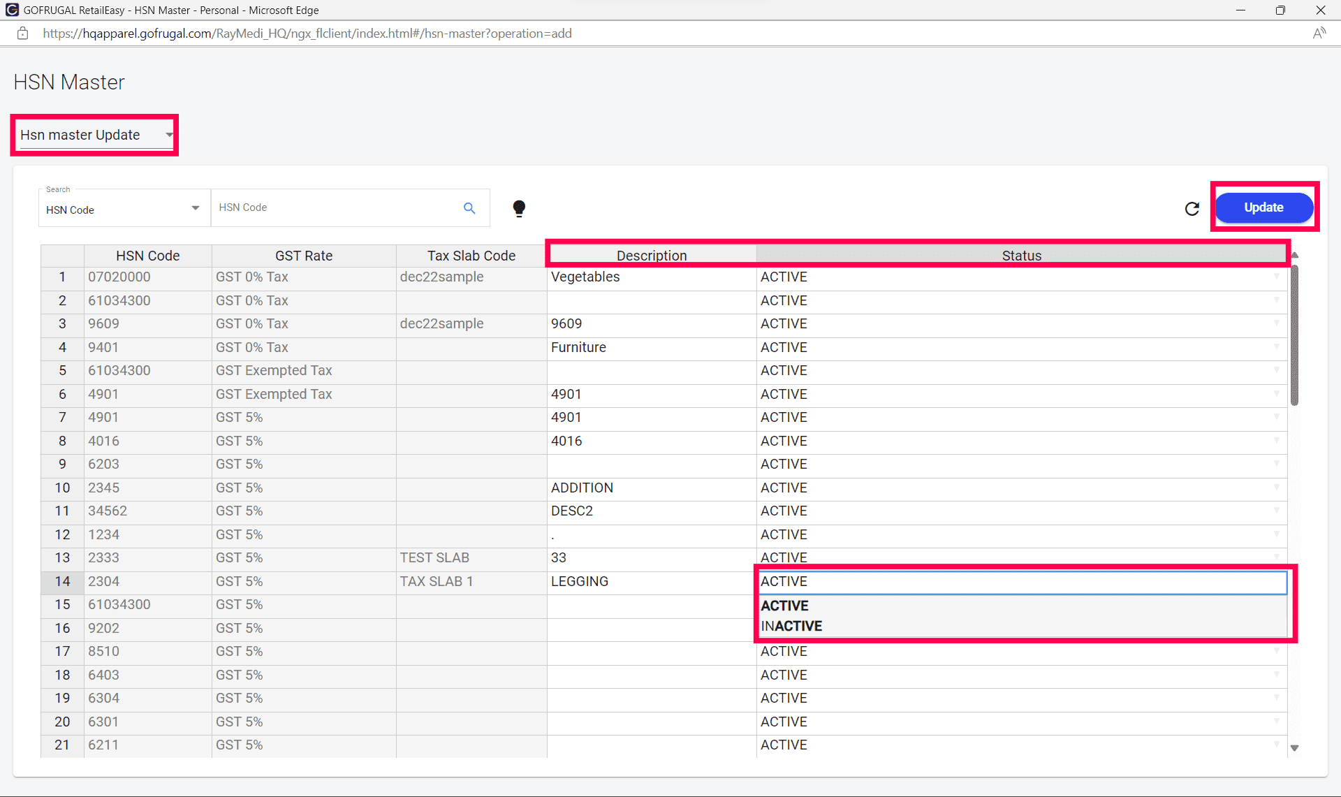Image resolution: width=1341 pixels, height=797 pixels.
Task: Click the vertical table scrollbar thumb
Action: click(1294, 335)
